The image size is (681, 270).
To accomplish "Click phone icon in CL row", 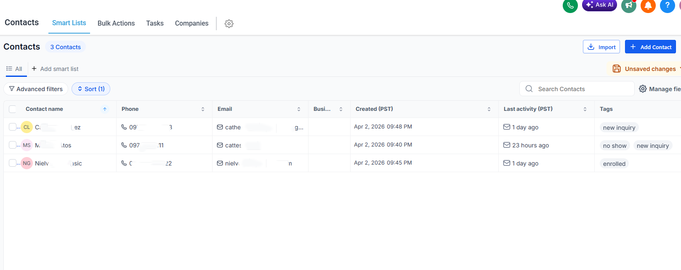I will point(124,127).
